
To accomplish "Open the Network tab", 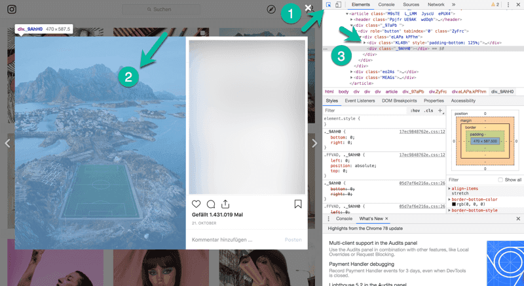I will [436, 5].
